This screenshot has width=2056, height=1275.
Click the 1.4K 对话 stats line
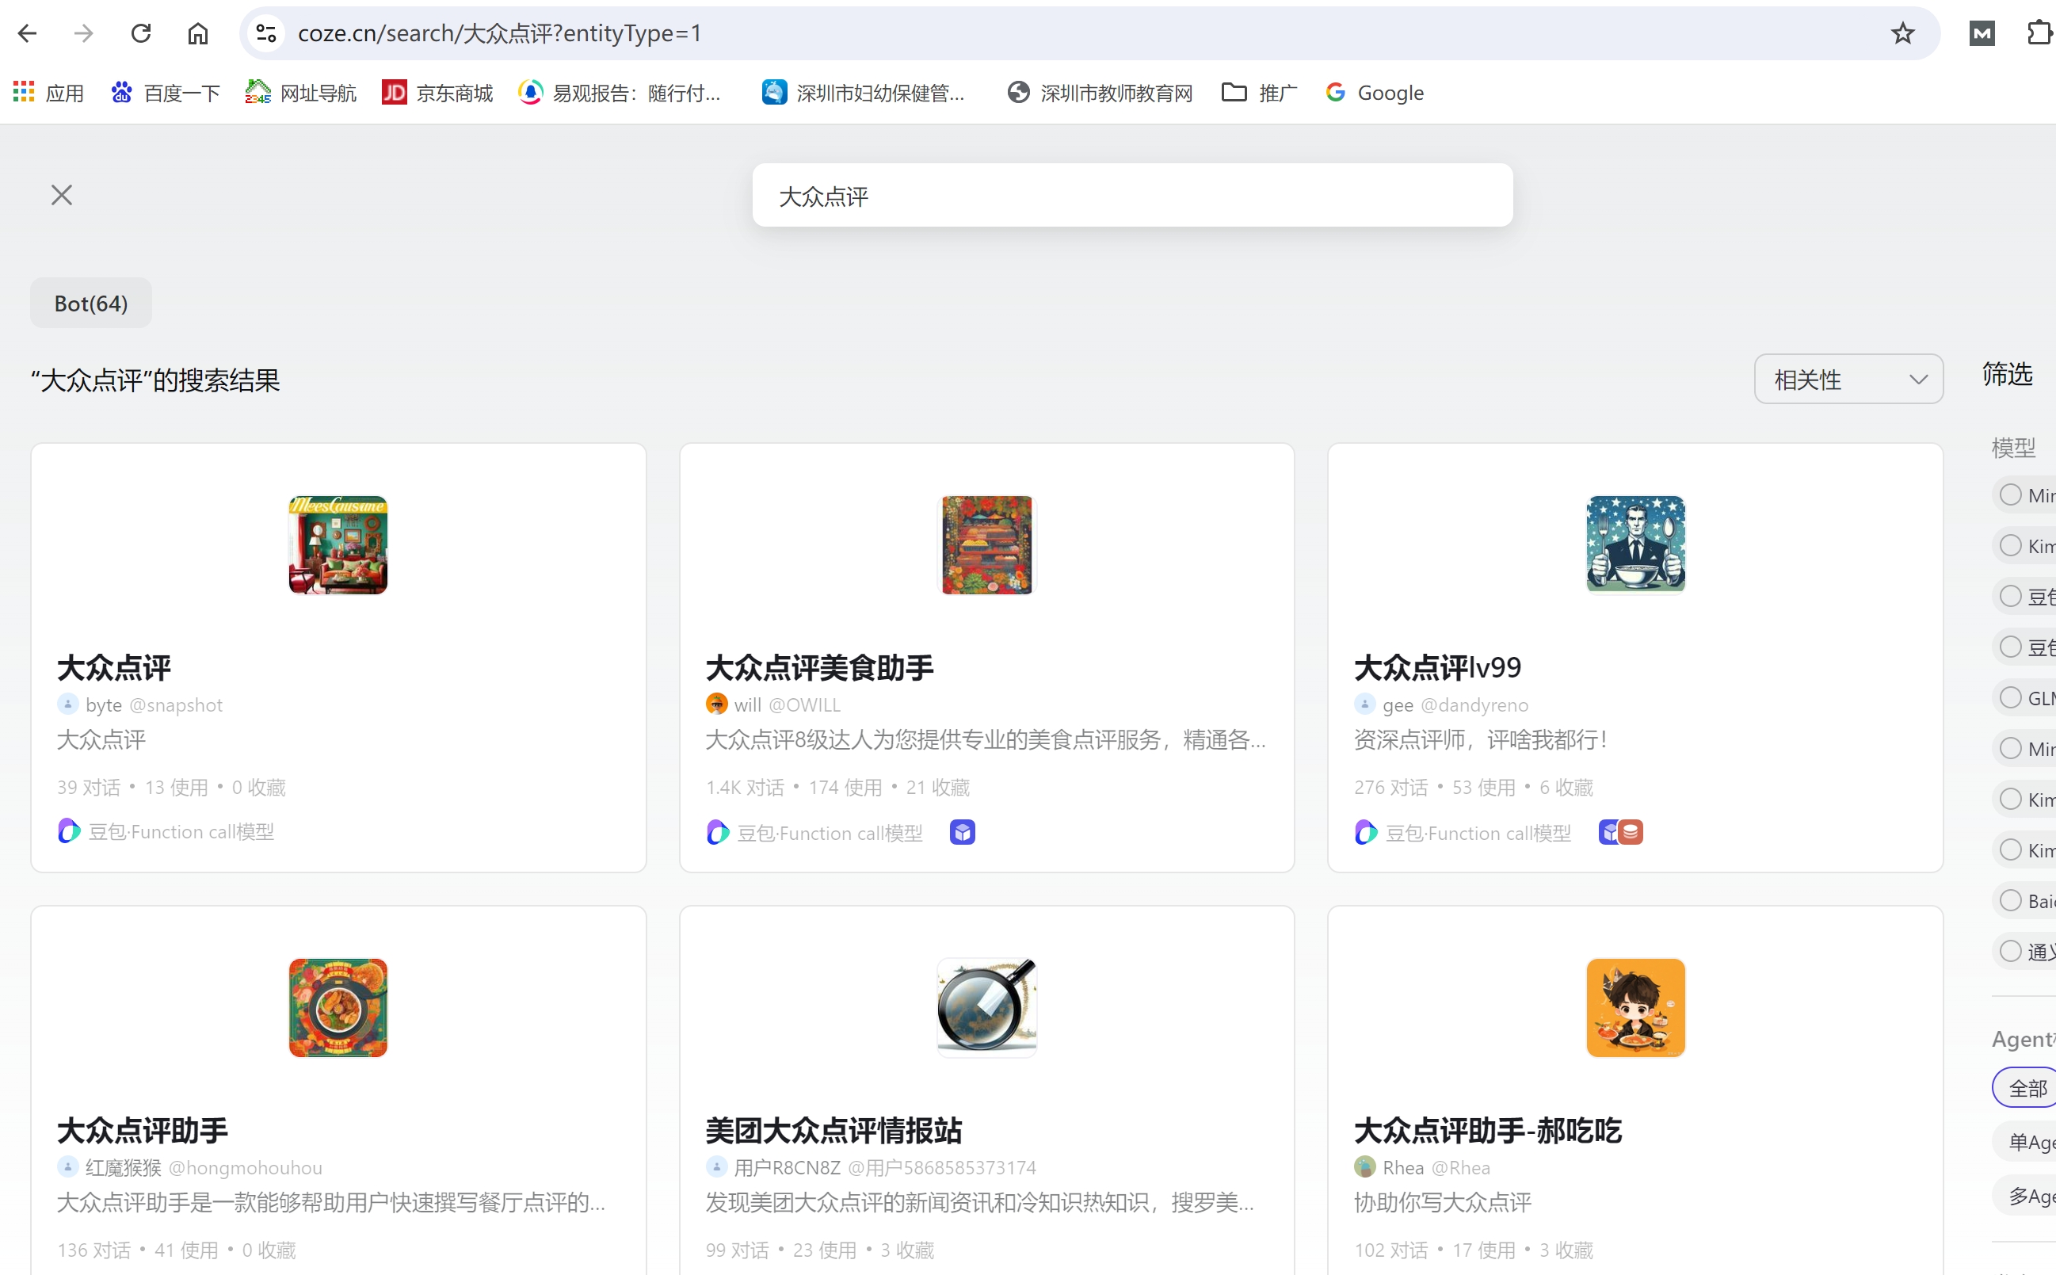(837, 788)
